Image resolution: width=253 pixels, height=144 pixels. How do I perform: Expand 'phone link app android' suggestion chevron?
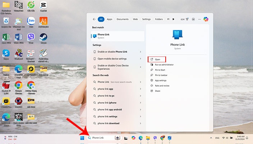tap(141, 109)
